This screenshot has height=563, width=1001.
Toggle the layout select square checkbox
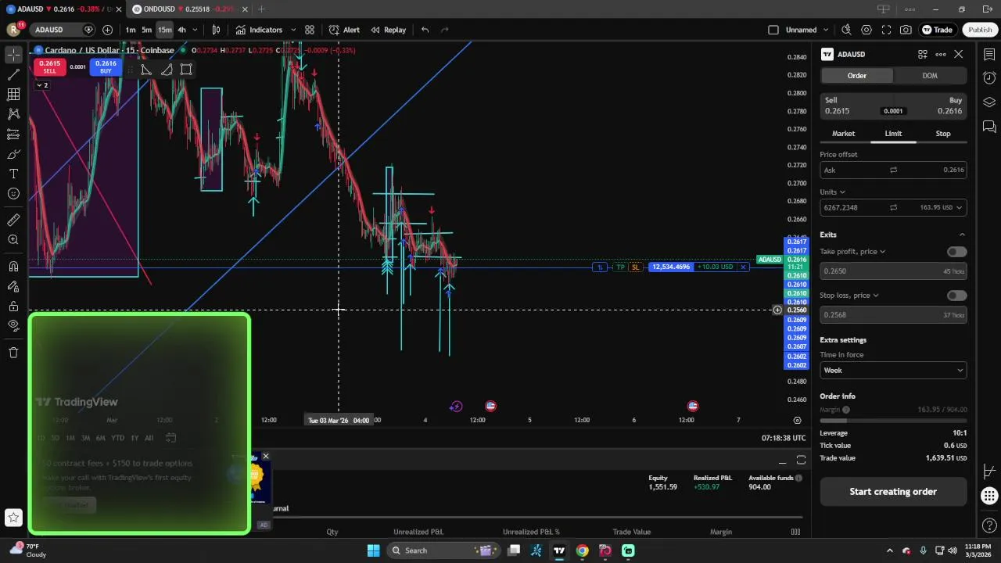773,30
